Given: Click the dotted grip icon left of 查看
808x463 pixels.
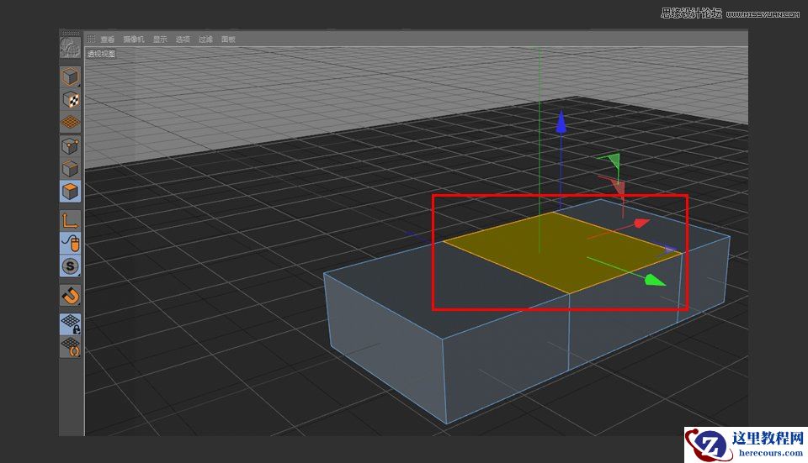Looking at the screenshot, I should pos(91,39).
